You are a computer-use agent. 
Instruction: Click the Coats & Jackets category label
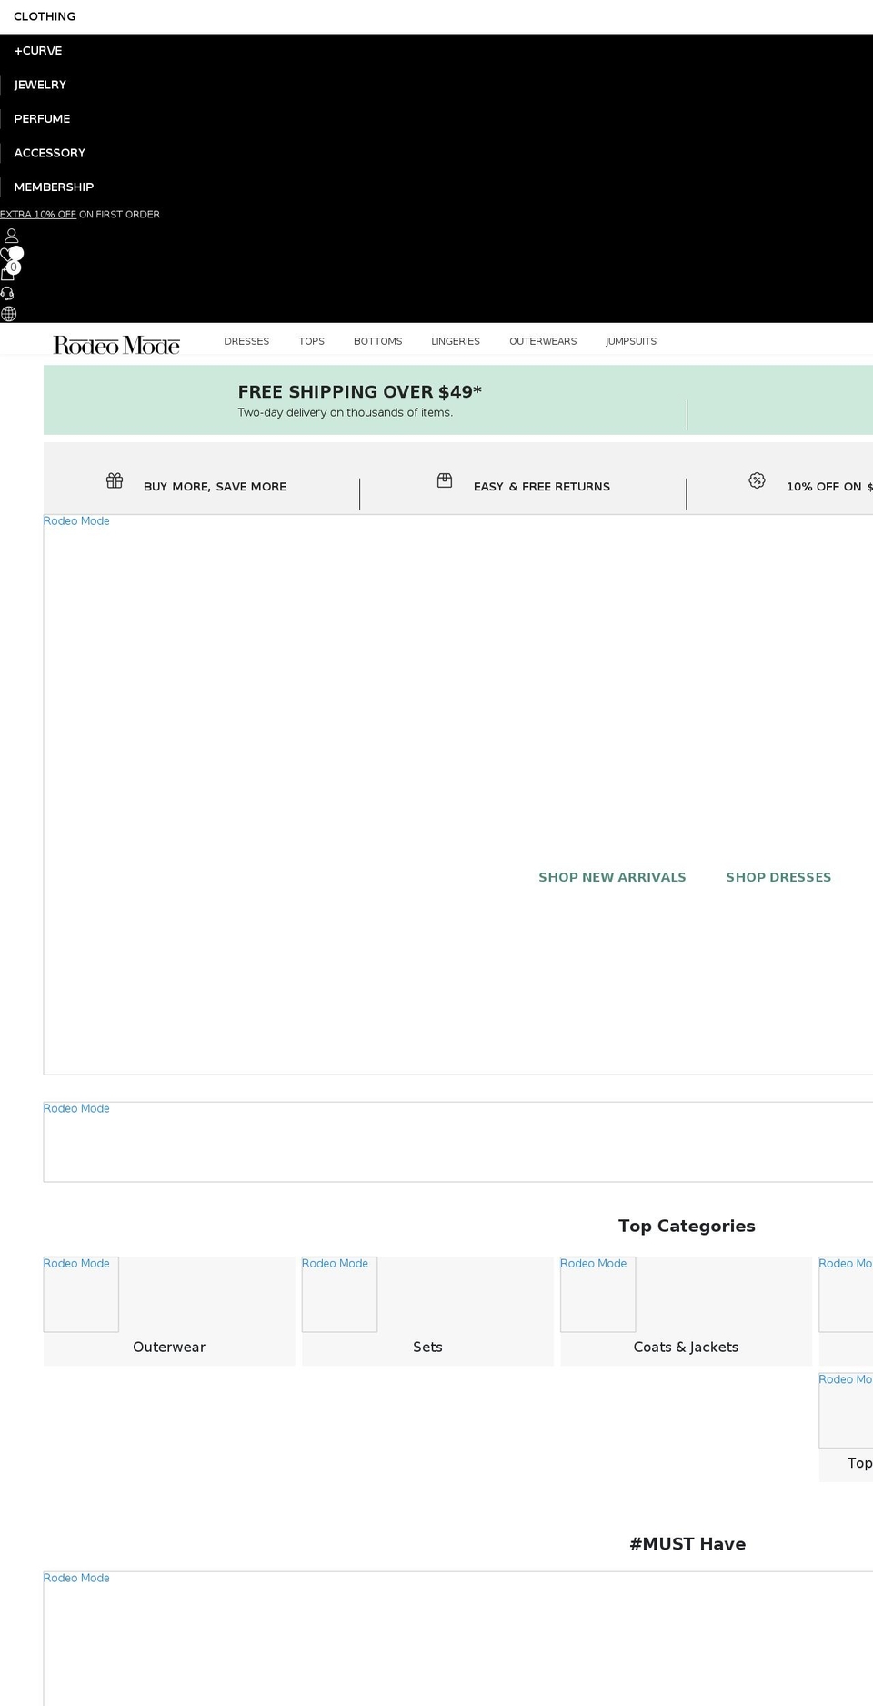click(686, 1348)
